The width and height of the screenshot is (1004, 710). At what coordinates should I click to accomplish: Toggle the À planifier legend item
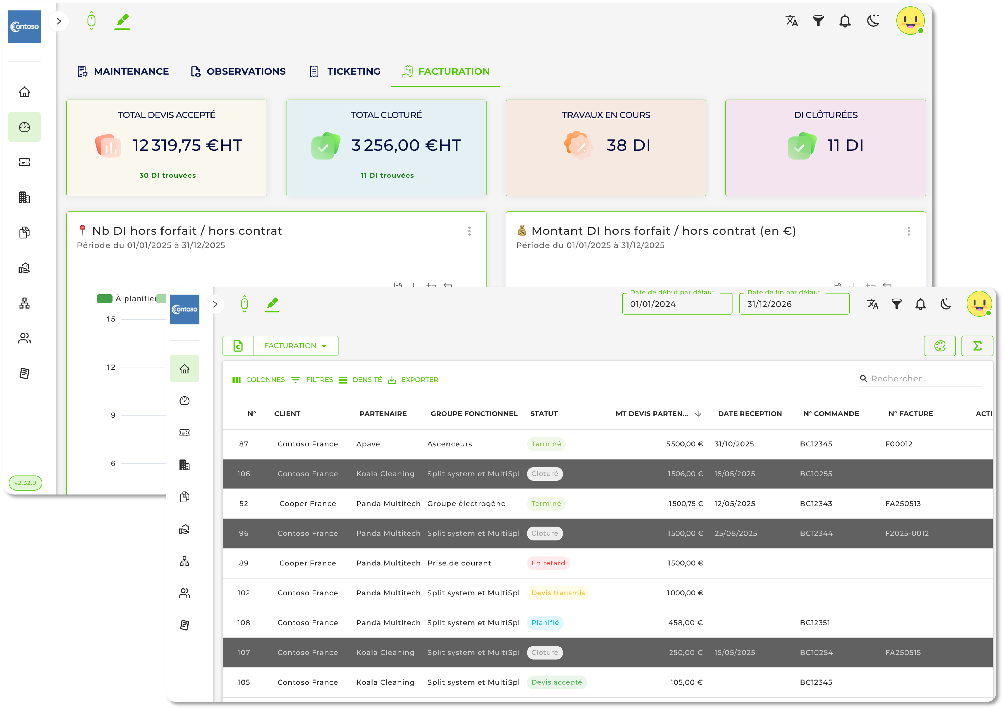click(x=127, y=299)
